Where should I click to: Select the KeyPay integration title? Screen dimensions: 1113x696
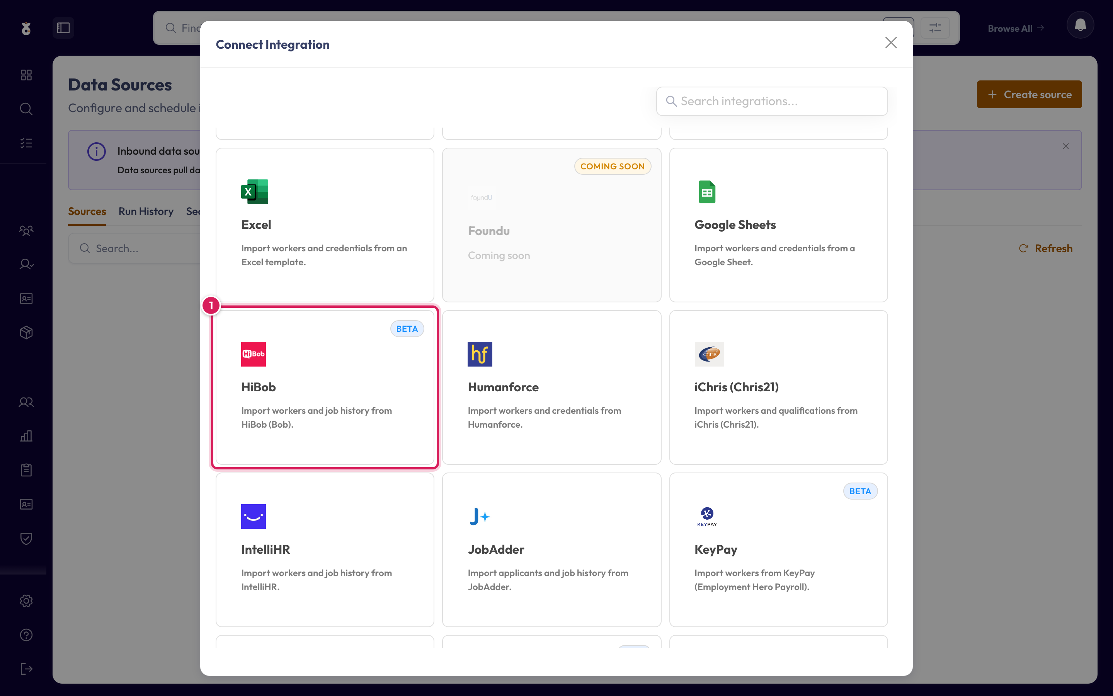(x=716, y=549)
